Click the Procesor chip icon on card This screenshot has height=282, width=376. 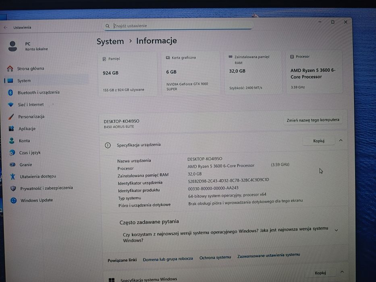(292, 57)
